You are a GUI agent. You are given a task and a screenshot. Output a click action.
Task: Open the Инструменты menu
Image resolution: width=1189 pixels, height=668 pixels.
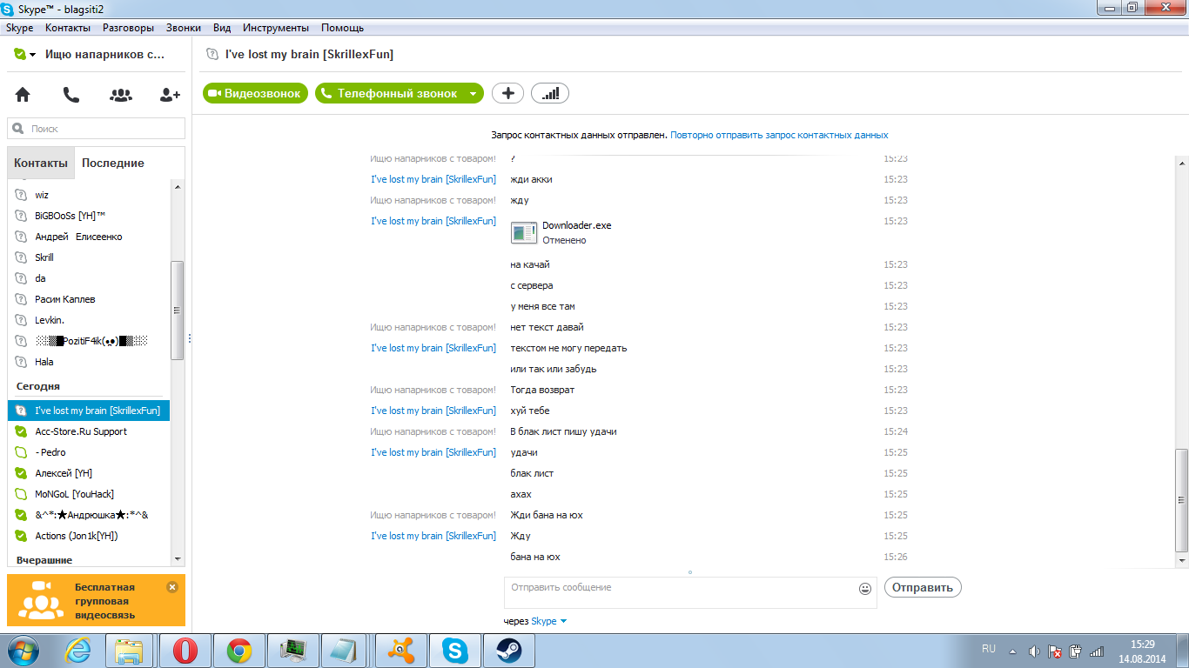click(278, 28)
